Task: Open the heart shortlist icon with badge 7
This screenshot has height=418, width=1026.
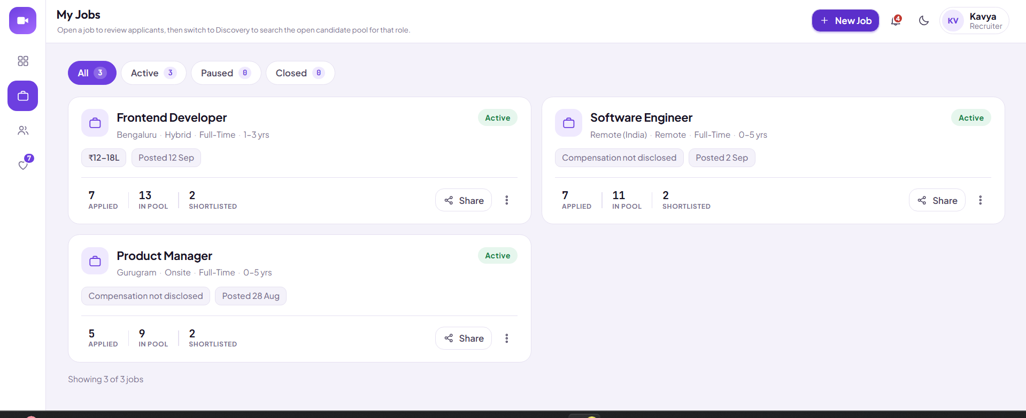Action: click(24, 164)
